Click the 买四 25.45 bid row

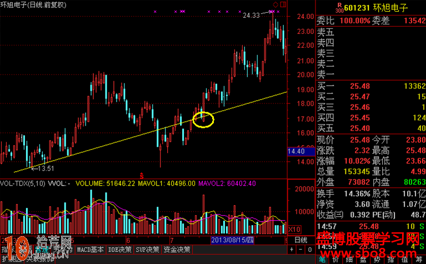371,118
